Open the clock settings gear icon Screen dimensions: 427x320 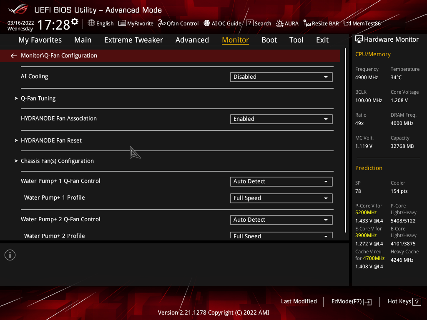coord(75,22)
